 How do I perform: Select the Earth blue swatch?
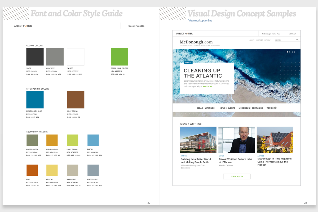[x=93, y=140]
